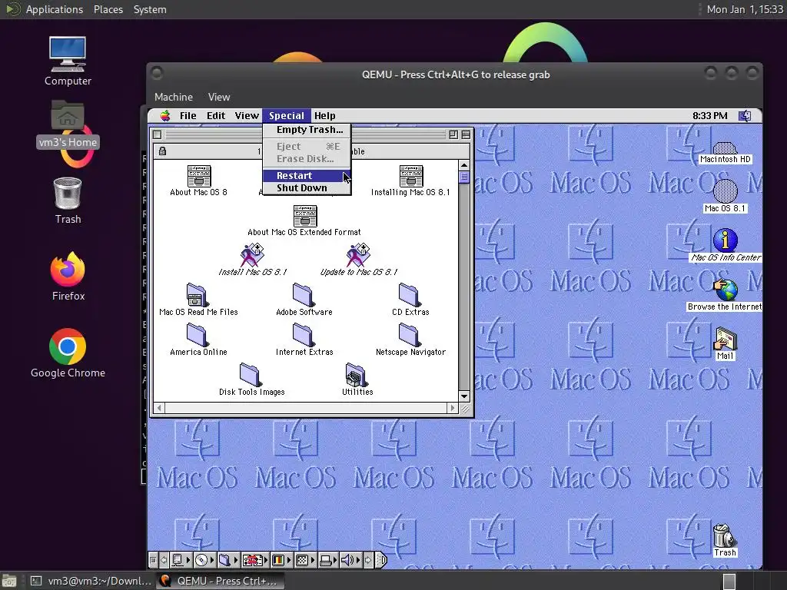
Task: Open the Places menu in top panel
Action: 108,9
